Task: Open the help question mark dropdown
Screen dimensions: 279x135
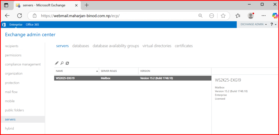Action: click(x=273, y=25)
